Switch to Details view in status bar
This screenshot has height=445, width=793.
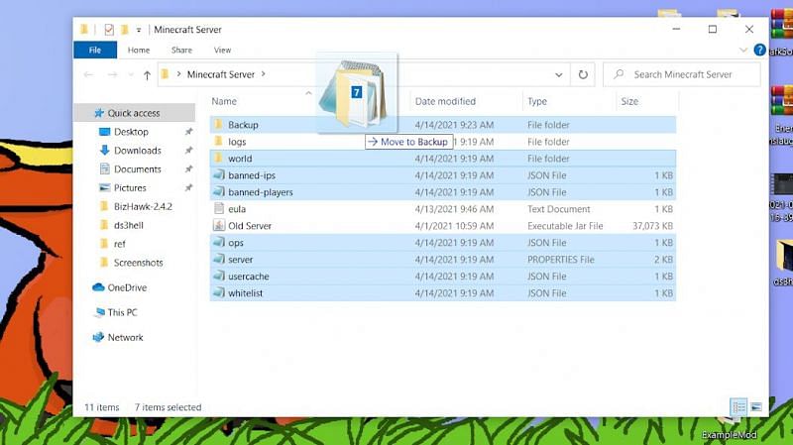tap(738, 407)
